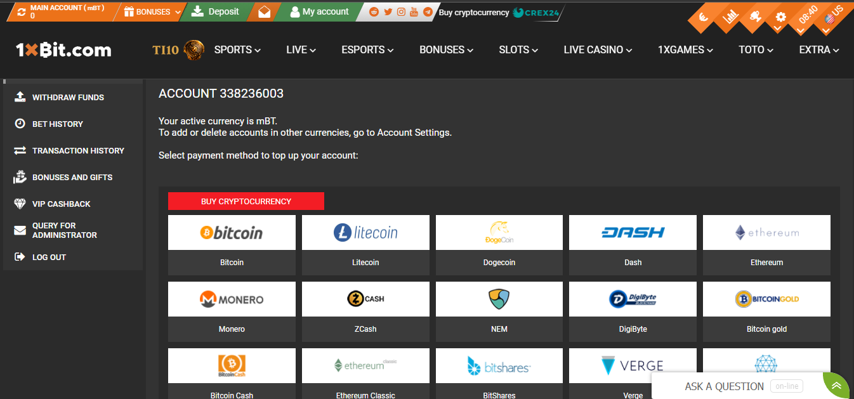Open the US language selector
The height and width of the screenshot is (399, 854).
click(x=831, y=17)
